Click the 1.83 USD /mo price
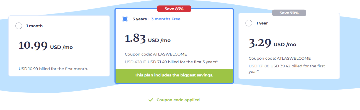The image size is (360, 110). 148,39
